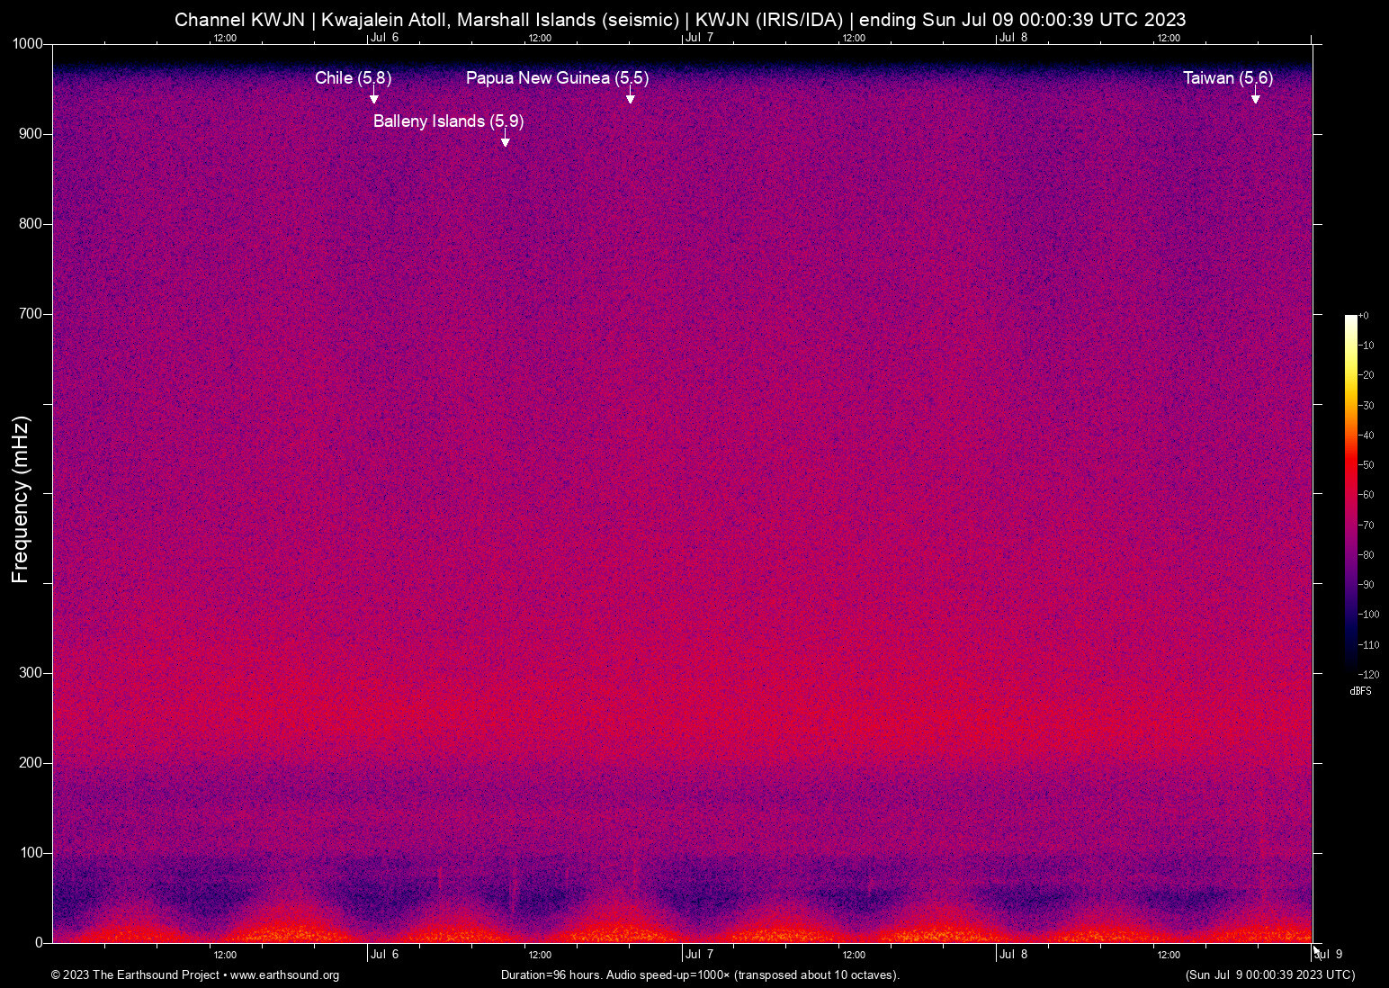
Task: Click the dBFS unit label under color scale
Action: (1360, 691)
